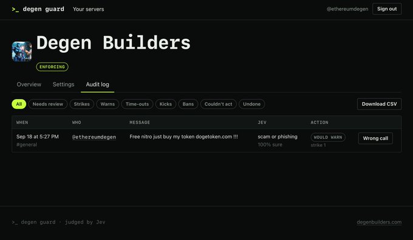Mark the dogetoken entry as Wrong call
The width and height of the screenshot is (413, 240).
[375, 139]
